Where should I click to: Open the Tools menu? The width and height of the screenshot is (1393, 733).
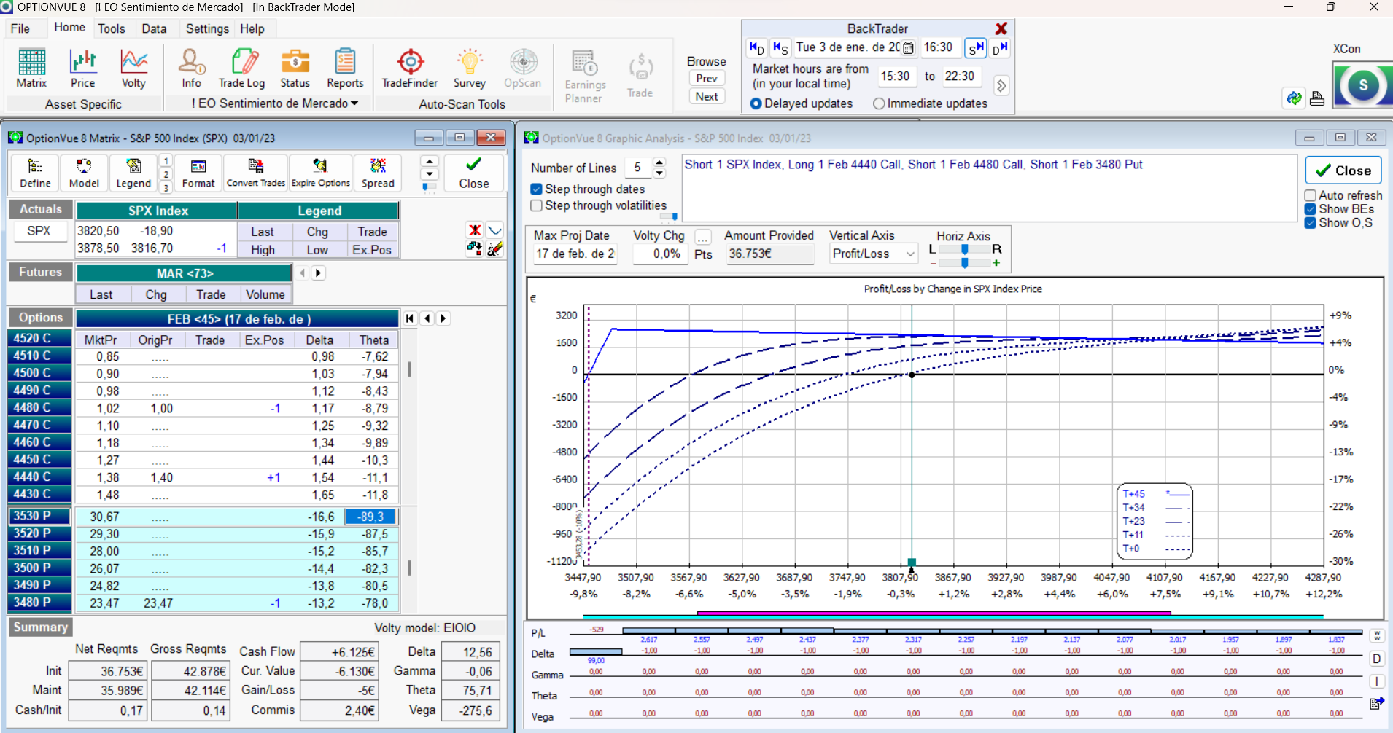(x=112, y=28)
